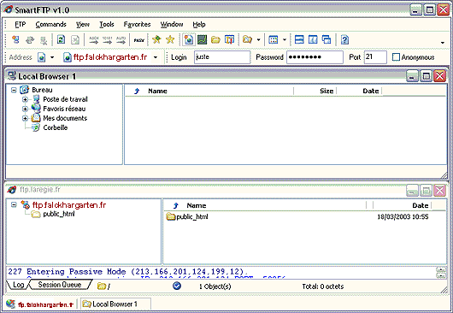453x313 pixels.
Task: Expand the Favoris réseau node
Action: pos(25,109)
